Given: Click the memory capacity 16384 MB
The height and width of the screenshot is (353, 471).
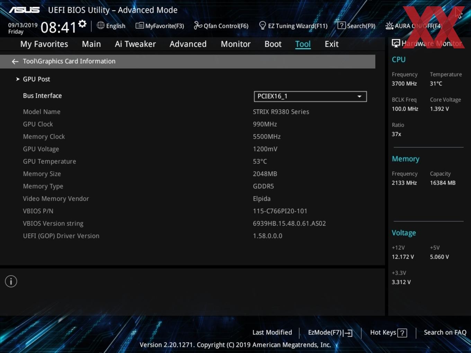Looking at the screenshot, I should click(443, 183).
